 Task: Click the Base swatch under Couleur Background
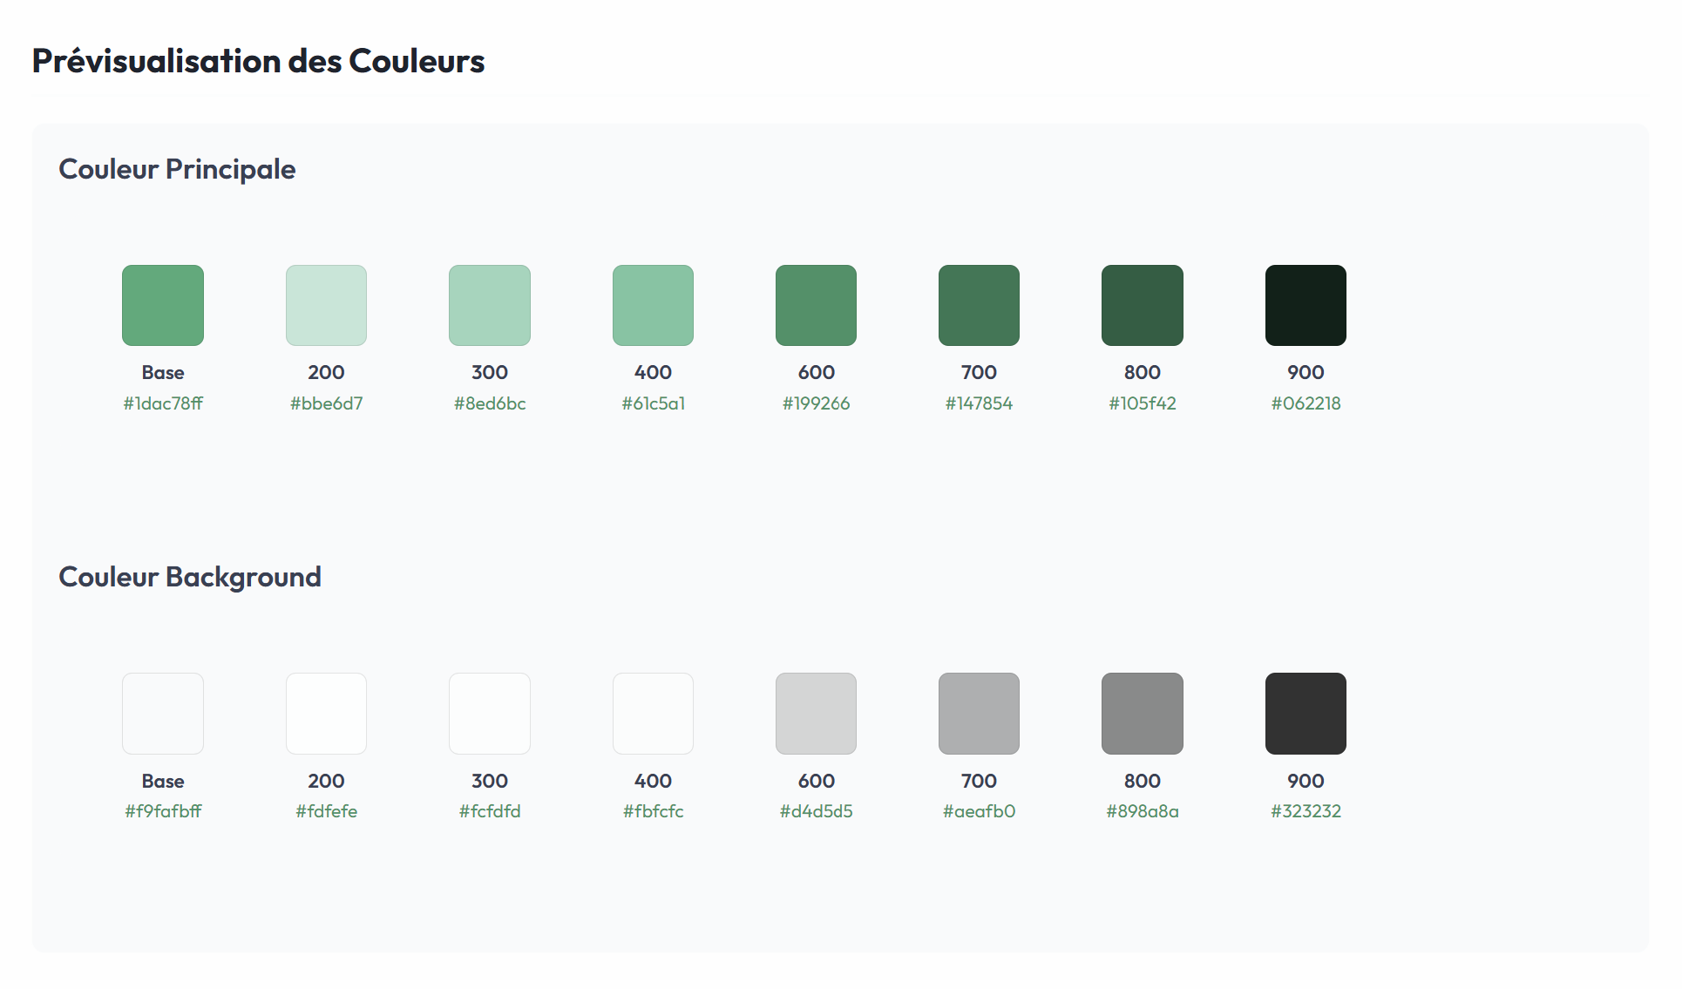click(163, 713)
